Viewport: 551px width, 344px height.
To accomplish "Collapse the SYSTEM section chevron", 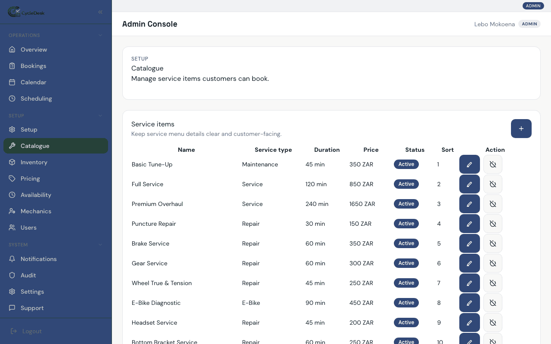I will (100, 244).
